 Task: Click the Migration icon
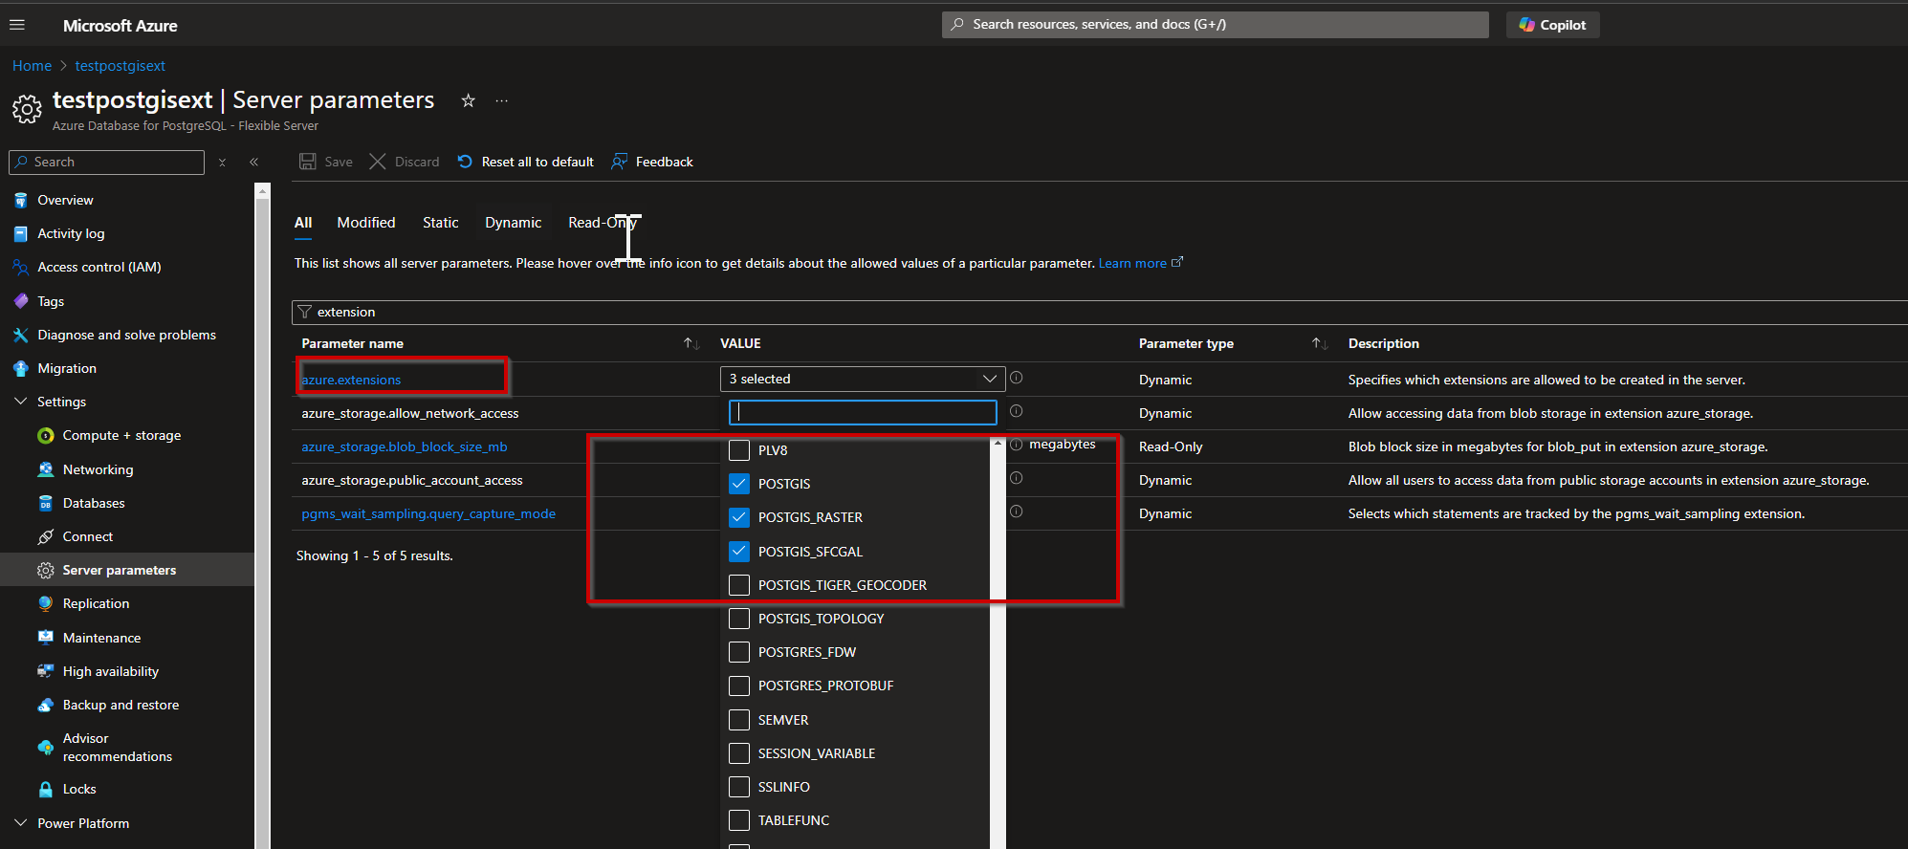tap(20, 369)
